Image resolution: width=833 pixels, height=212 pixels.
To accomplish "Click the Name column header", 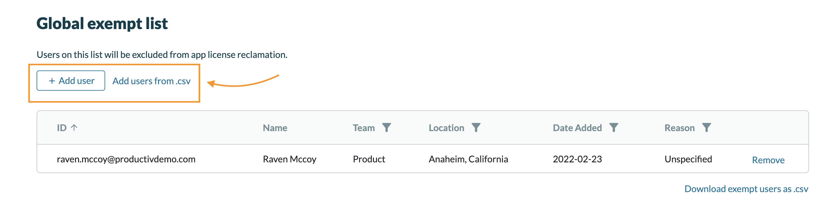I will click(275, 128).
